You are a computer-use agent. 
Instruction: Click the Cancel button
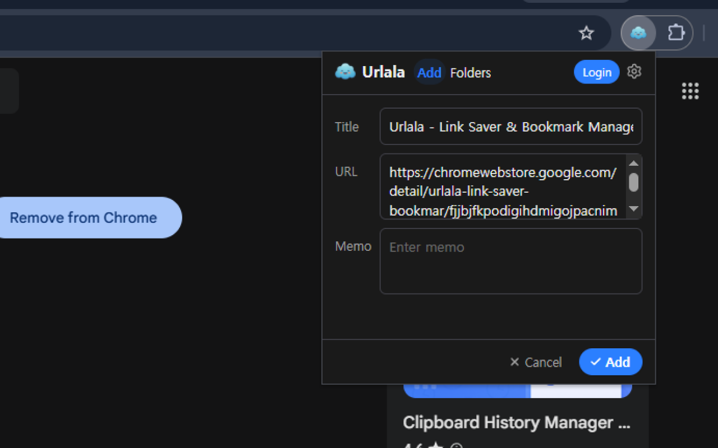pos(535,362)
